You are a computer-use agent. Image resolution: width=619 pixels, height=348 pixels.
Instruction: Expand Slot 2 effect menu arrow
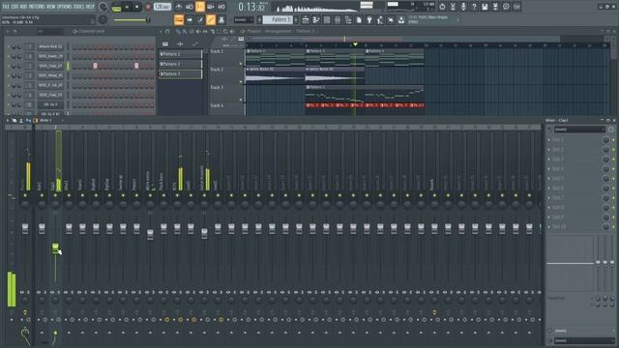click(548, 150)
